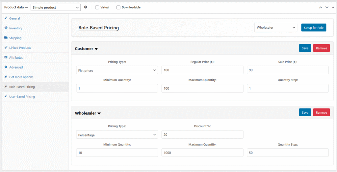
Task: Edit Customer Regular Price field
Action: 202,70
